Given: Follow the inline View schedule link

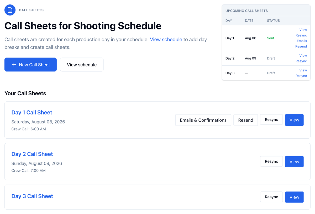Looking at the screenshot, I should pos(166,39).
